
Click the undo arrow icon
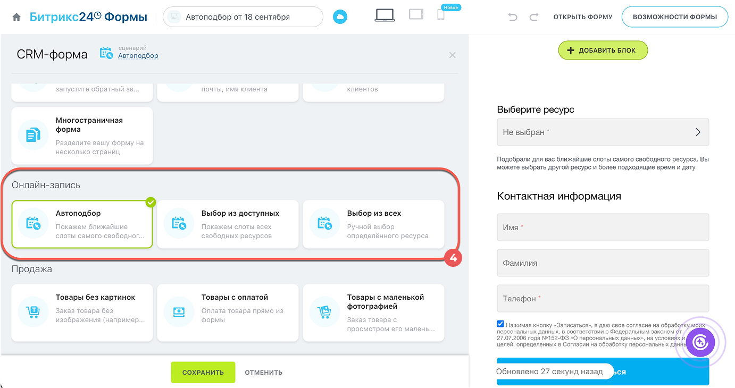click(513, 17)
